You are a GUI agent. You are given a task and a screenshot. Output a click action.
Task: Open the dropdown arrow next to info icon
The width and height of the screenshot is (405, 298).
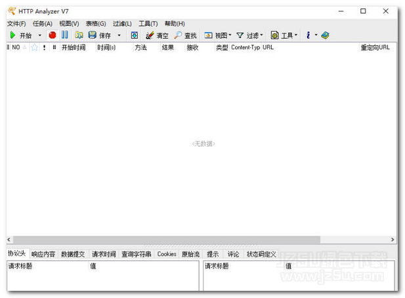tap(316, 35)
